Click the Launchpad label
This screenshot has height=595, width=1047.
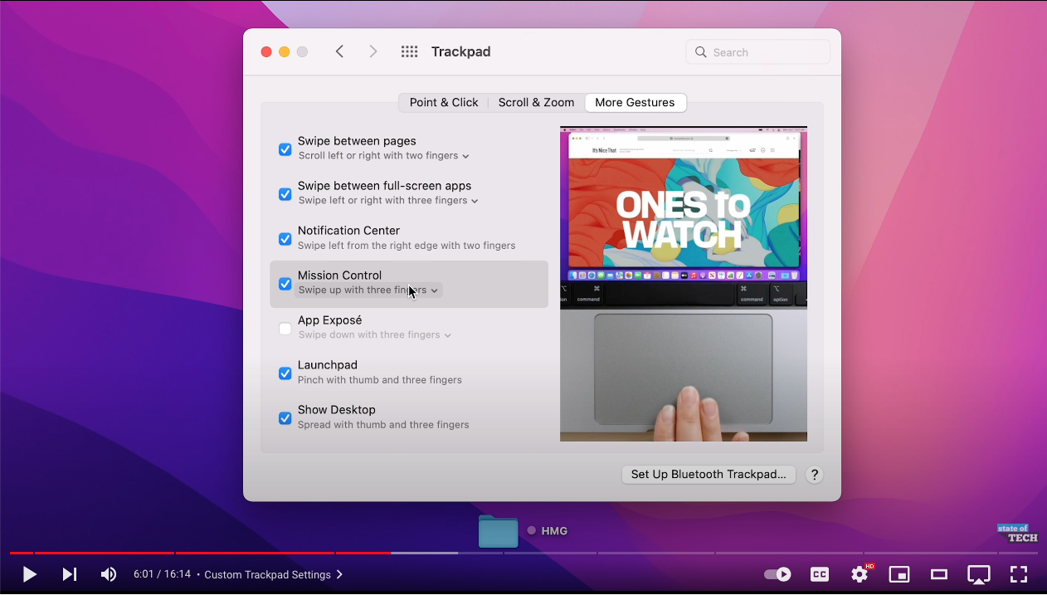click(x=328, y=365)
